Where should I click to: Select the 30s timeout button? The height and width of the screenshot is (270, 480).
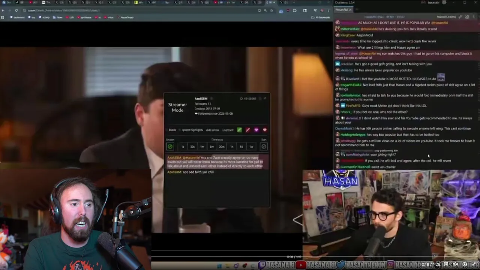click(192, 147)
